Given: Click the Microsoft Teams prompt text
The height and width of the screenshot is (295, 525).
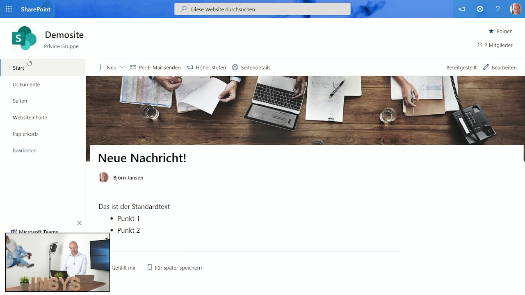Looking at the screenshot, I should (x=38, y=231).
